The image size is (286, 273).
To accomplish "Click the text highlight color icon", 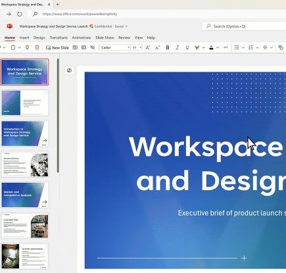I will [197, 47].
